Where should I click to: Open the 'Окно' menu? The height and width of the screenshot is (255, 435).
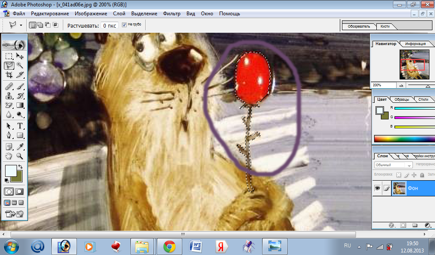coord(207,14)
